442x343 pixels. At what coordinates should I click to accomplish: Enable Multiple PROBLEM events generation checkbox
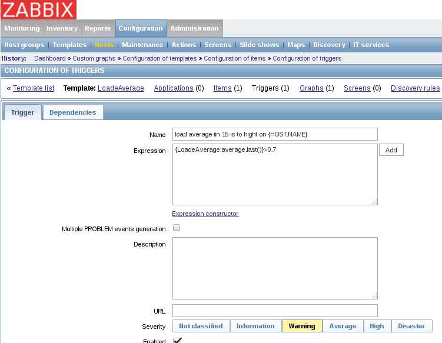tap(177, 228)
